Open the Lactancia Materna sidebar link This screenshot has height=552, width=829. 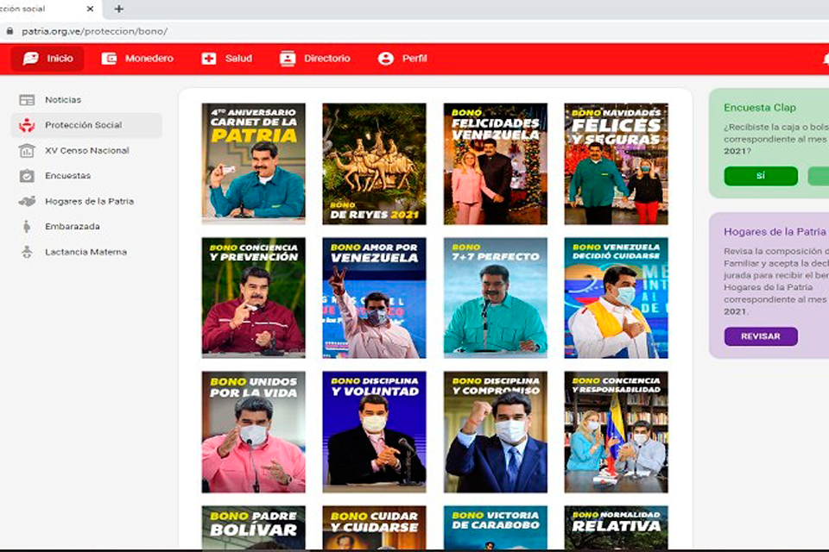pos(86,252)
